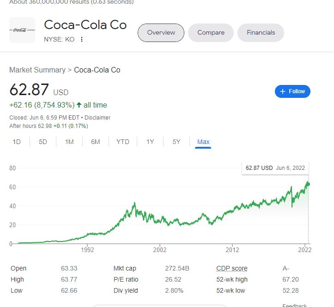
Task: Click the Feedback link below stats
Action: [x=295, y=305]
